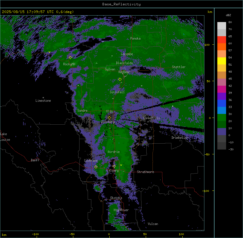Click the Blackfalds city label
This screenshot has height=238, width=243.
coord(124,63)
